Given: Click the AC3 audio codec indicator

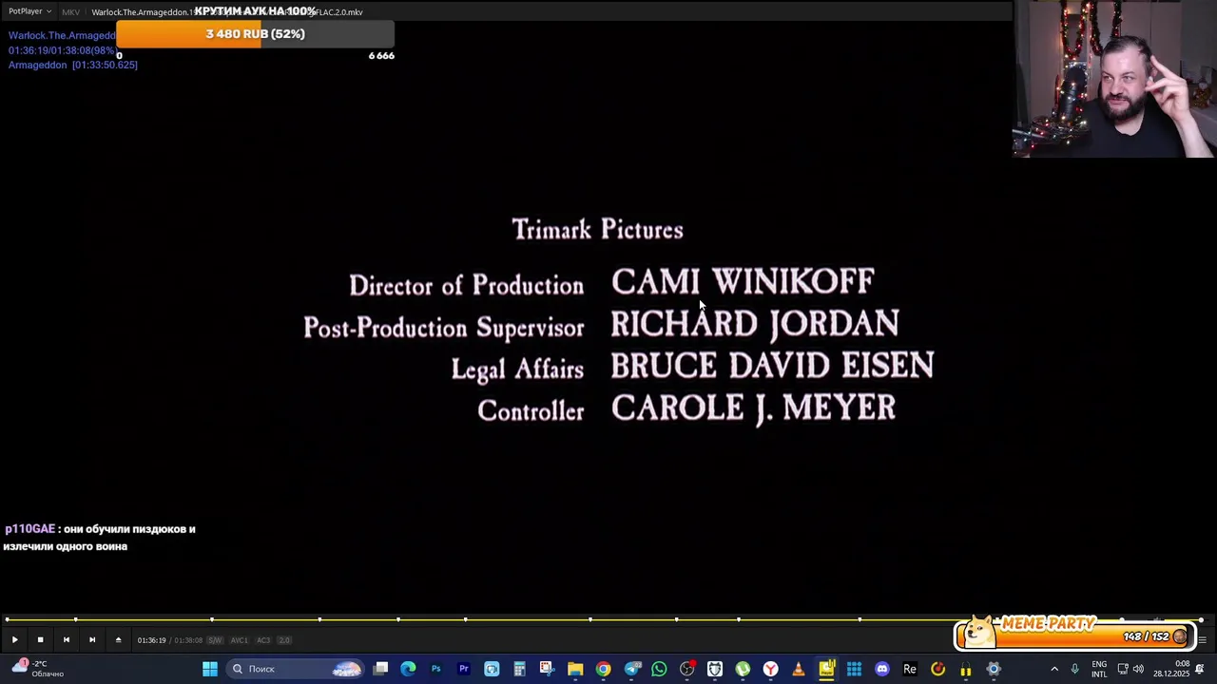Looking at the screenshot, I should [263, 640].
